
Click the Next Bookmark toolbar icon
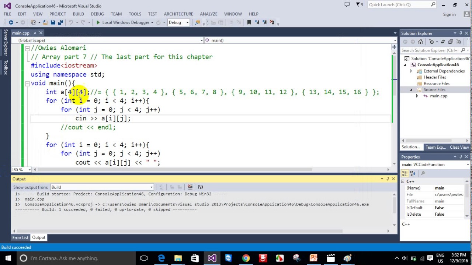[264, 22]
